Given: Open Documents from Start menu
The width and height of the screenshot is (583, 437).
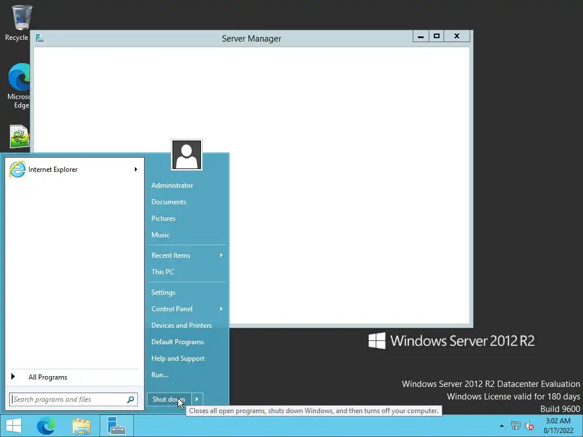Looking at the screenshot, I should pyautogui.click(x=169, y=202).
